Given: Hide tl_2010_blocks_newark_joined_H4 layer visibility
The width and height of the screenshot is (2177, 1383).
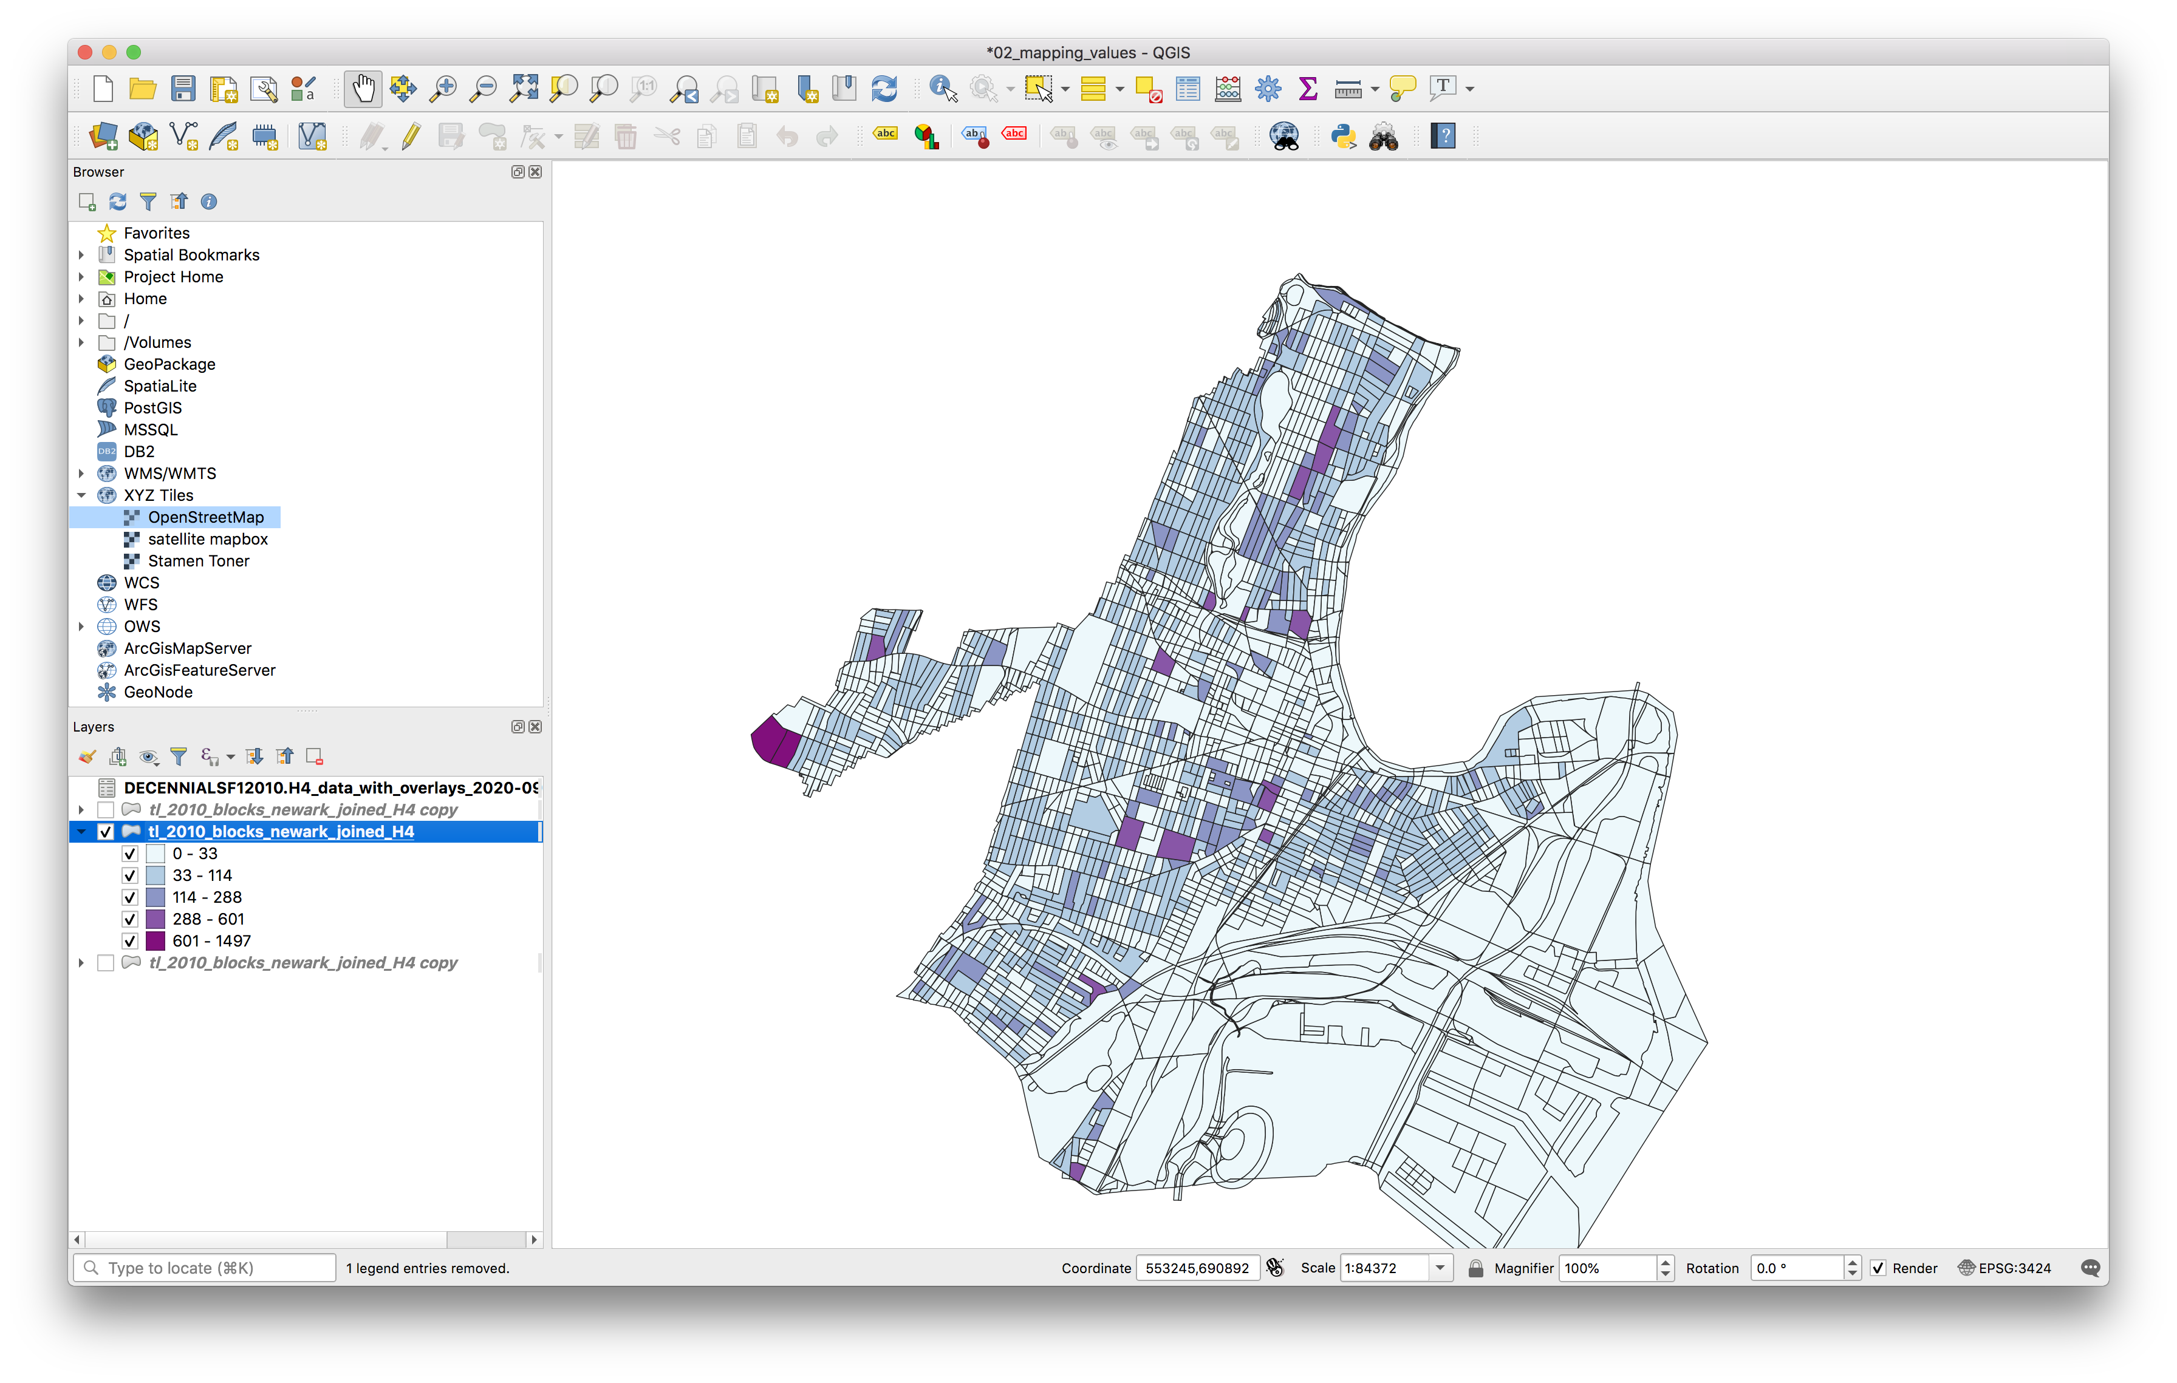Looking at the screenshot, I should coord(106,832).
